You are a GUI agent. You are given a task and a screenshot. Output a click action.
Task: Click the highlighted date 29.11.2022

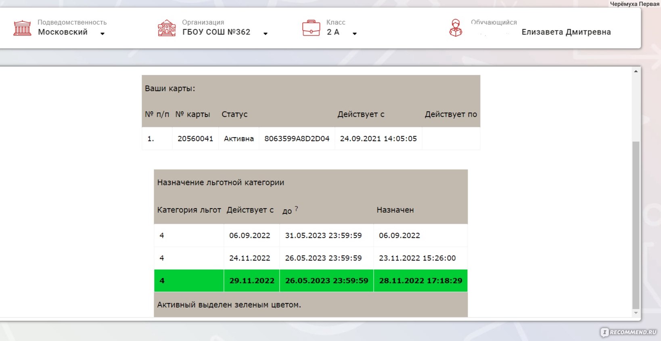[x=252, y=280]
